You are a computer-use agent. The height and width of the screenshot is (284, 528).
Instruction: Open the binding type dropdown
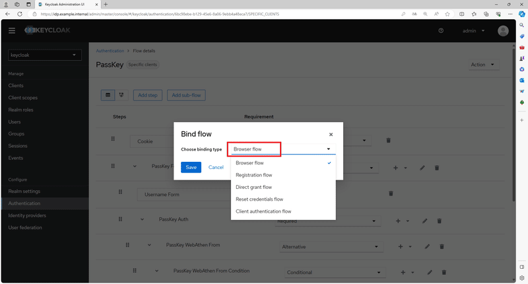(282, 149)
